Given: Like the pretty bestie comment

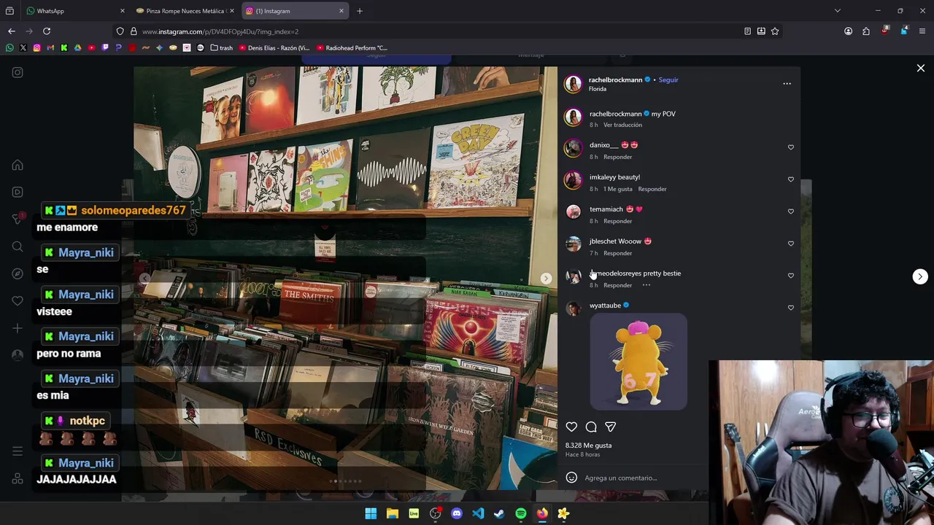Looking at the screenshot, I should pyautogui.click(x=790, y=276).
